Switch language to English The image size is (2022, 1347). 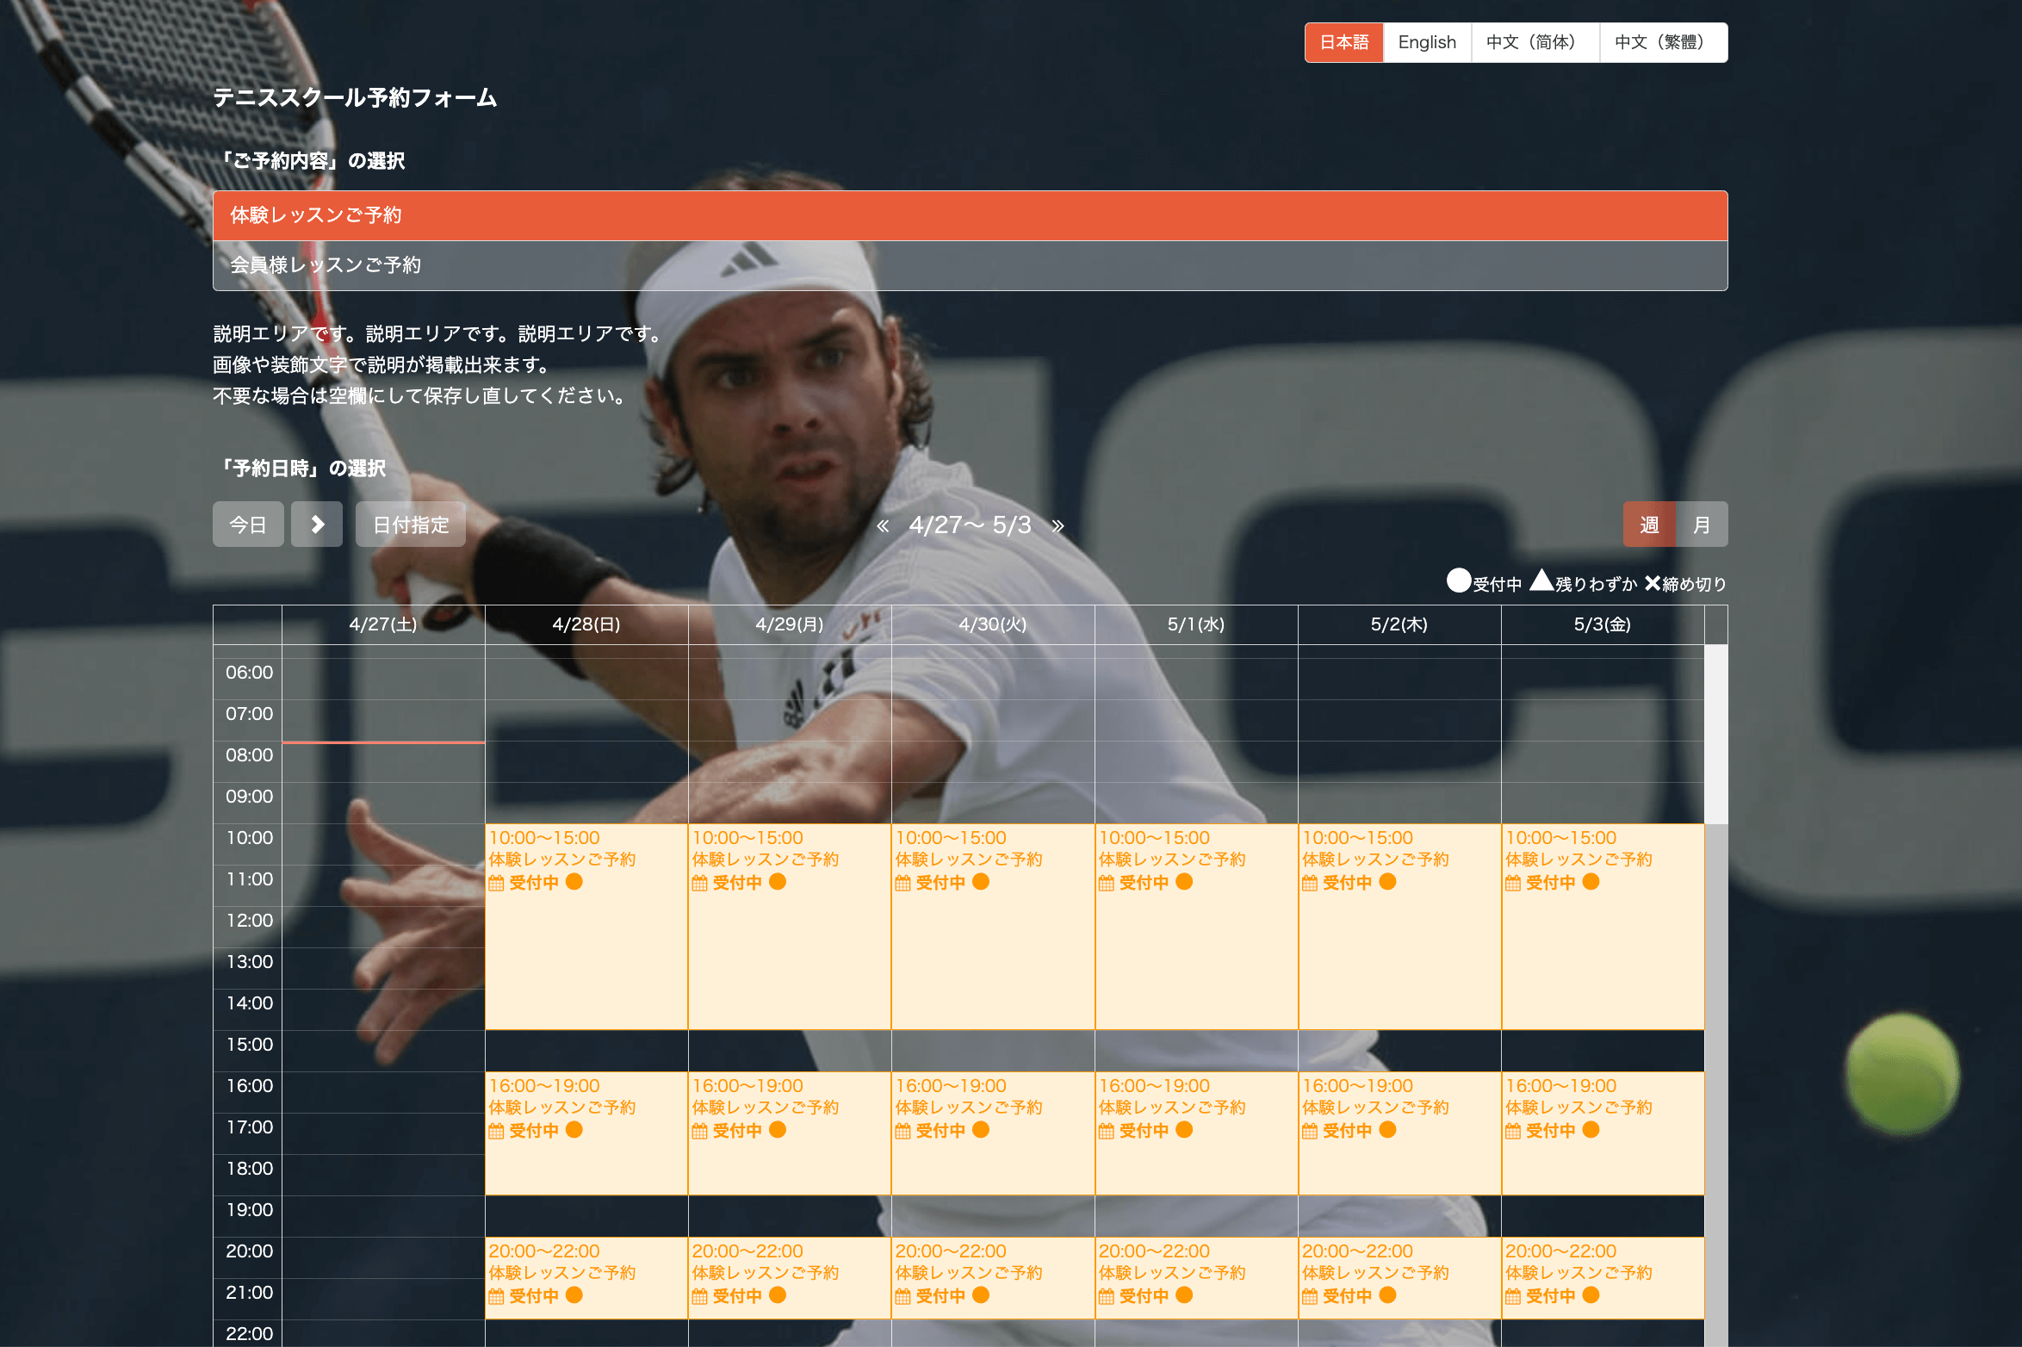pos(1427,42)
